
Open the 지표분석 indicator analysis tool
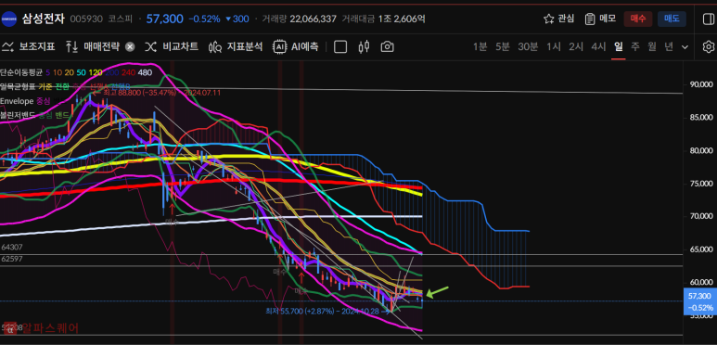coord(236,46)
